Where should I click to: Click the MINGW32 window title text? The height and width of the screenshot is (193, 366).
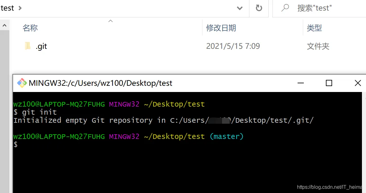click(100, 83)
